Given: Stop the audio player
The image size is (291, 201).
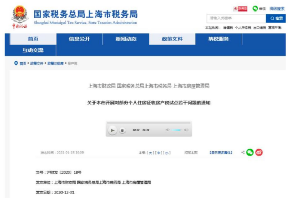Looking at the screenshot, I should [x=122, y=130].
